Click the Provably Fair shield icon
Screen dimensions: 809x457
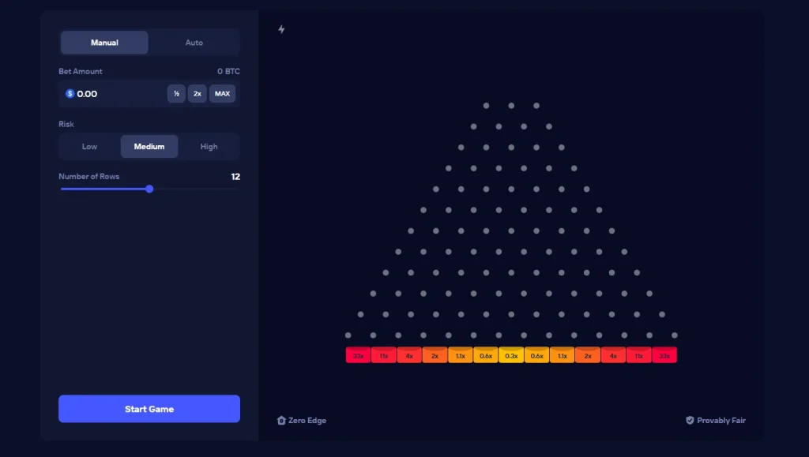tap(690, 421)
